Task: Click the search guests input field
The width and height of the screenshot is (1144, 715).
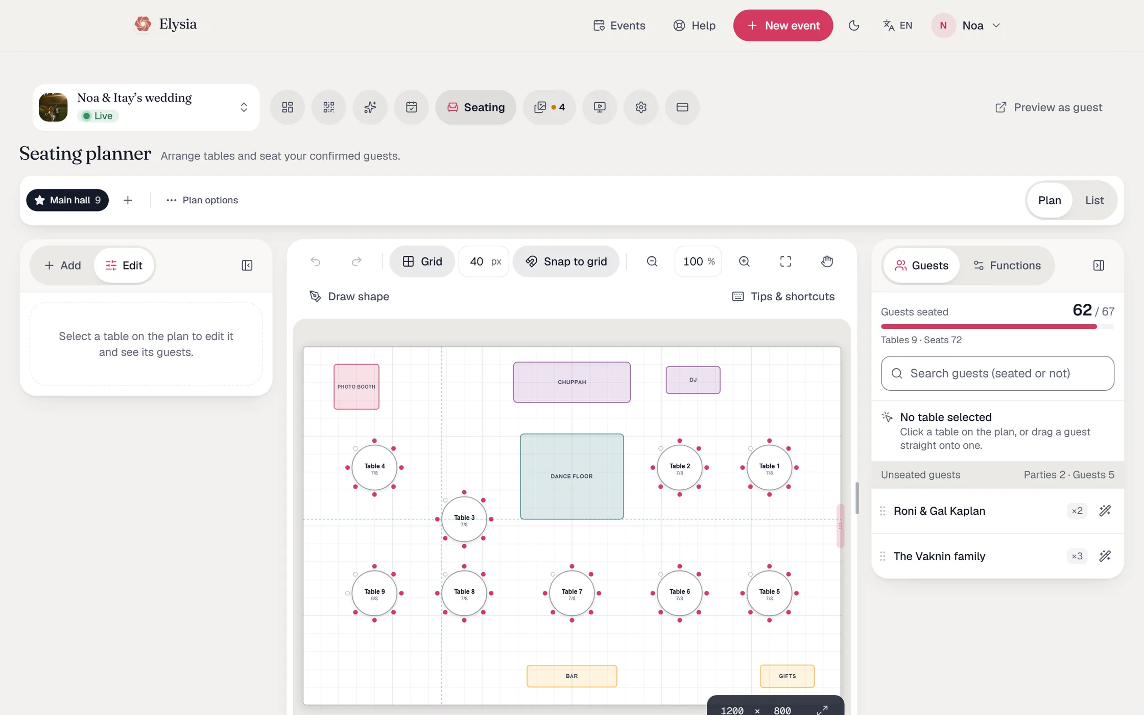Action: pos(997,373)
